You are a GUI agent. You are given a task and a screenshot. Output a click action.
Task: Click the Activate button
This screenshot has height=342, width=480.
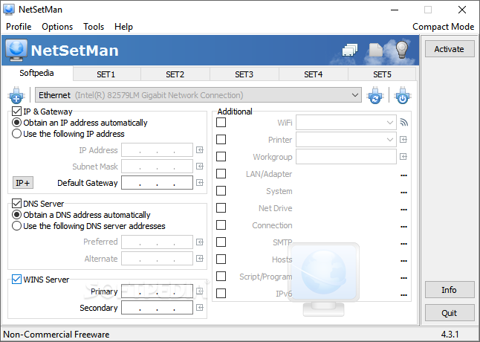(450, 49)
